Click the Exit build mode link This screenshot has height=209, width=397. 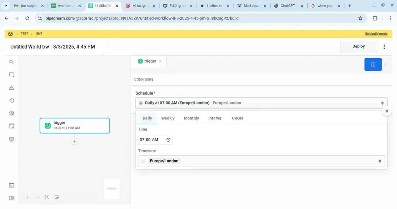(376, 34)
